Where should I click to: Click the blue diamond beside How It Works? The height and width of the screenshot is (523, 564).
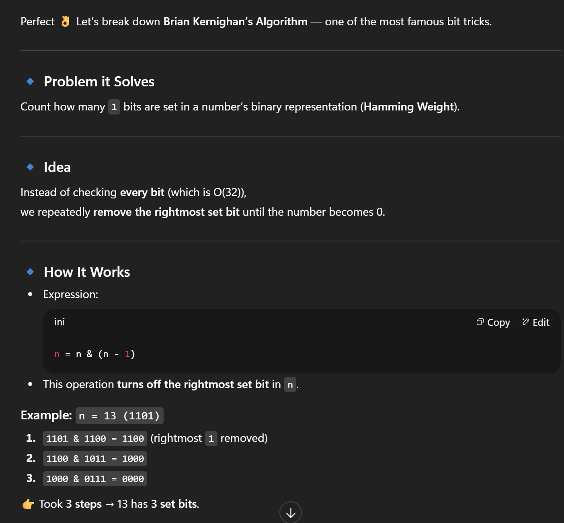30,272
